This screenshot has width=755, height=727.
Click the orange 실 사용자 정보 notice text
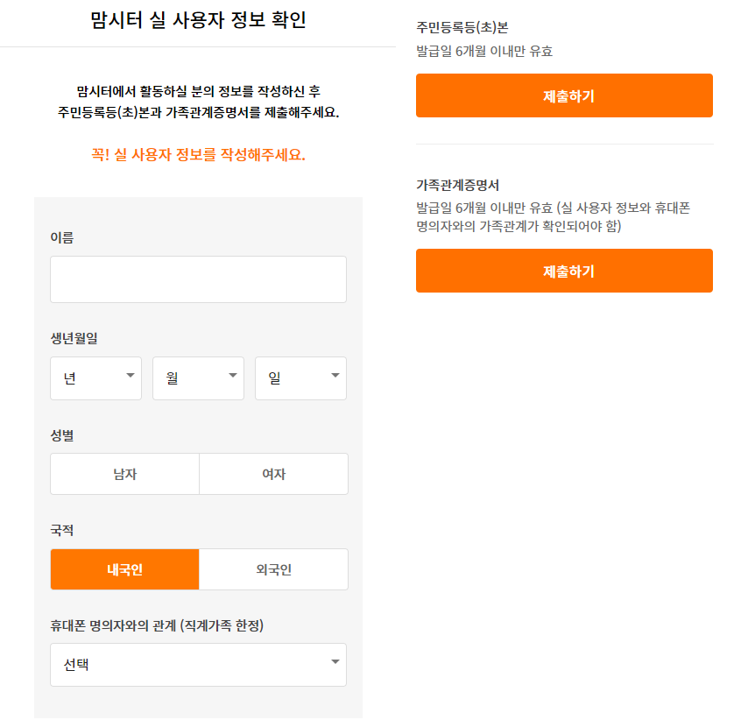[x=198, y=155]
